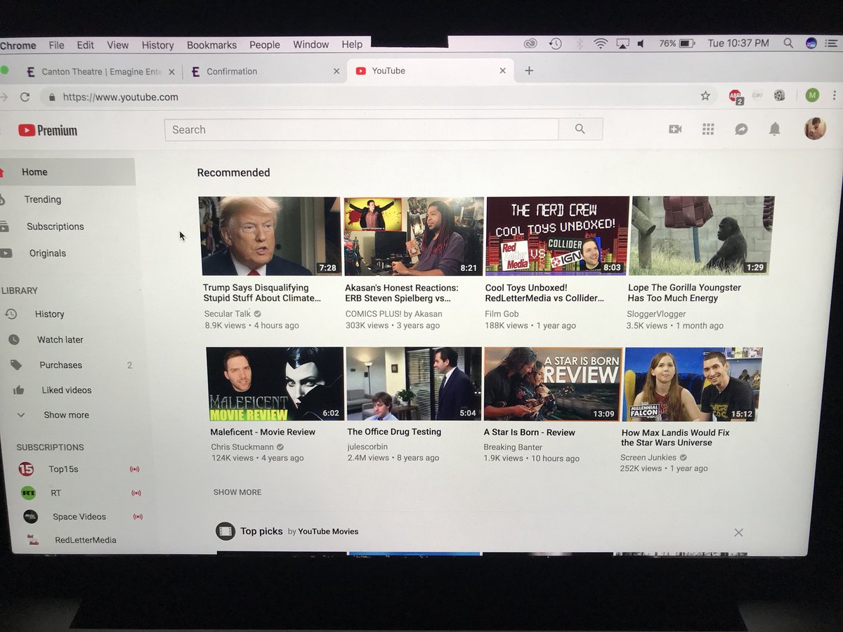Open the messages share icon
The image size is (843, 632).
[x=741, y=129]
